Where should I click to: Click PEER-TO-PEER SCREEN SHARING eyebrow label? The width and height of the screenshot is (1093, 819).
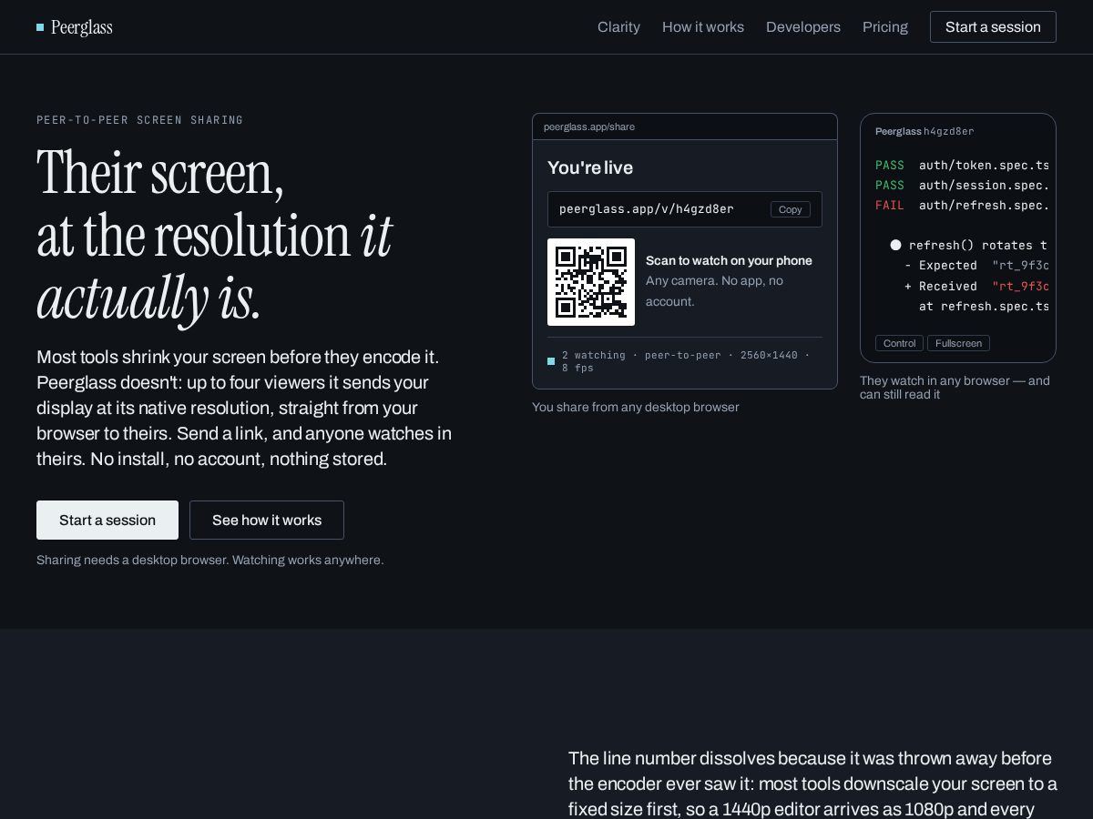(x=140, y=120)
